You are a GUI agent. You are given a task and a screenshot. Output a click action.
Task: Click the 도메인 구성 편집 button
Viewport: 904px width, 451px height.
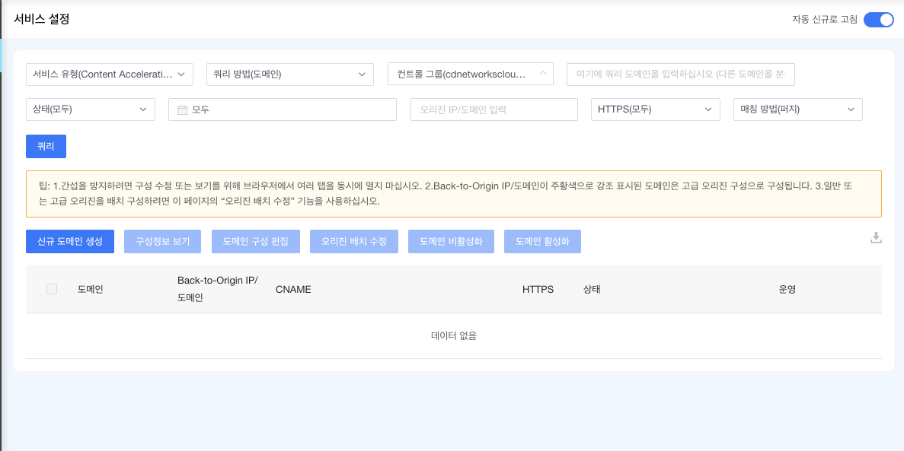click(256, 241)
